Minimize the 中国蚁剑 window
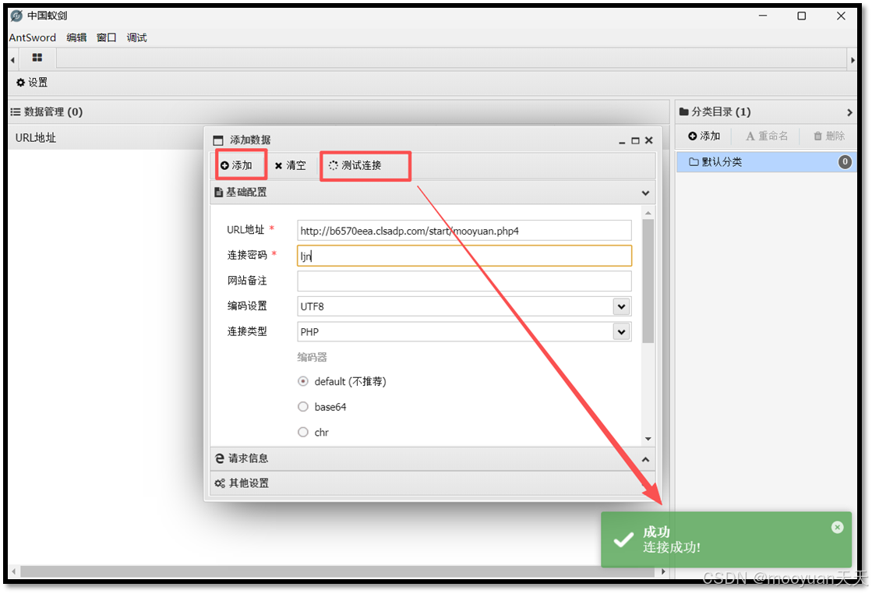 tap(763, 16)
